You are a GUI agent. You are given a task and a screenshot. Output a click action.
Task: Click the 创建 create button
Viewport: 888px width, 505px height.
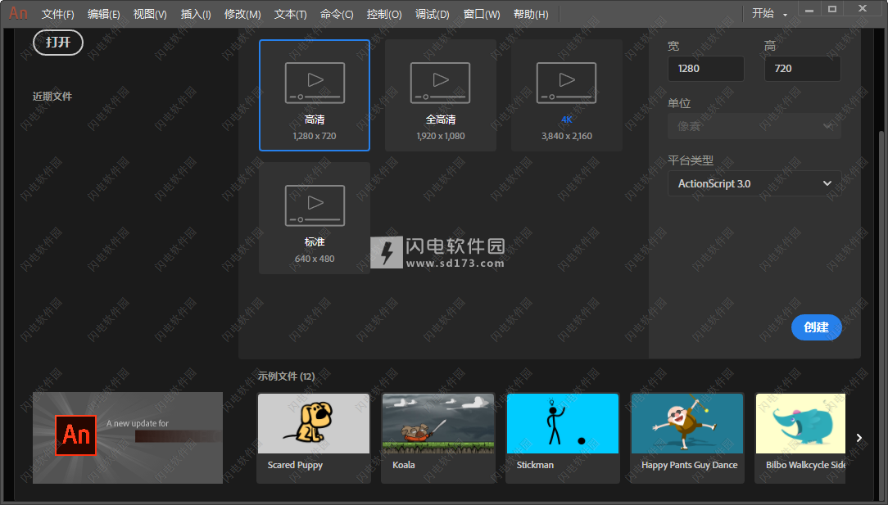(x=816, y=327)
